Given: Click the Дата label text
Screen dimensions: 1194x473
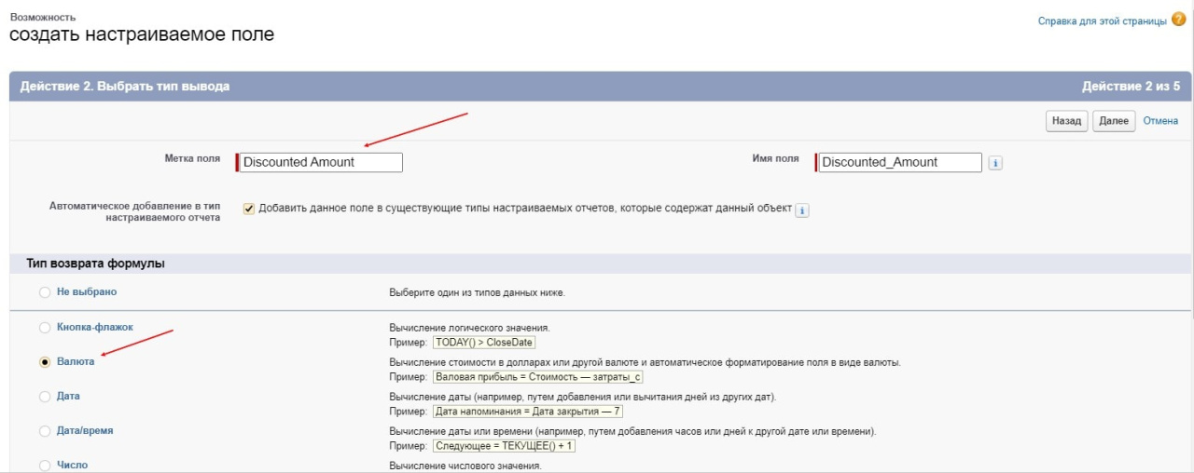Looking at the screenshot, I should point(68,396).
